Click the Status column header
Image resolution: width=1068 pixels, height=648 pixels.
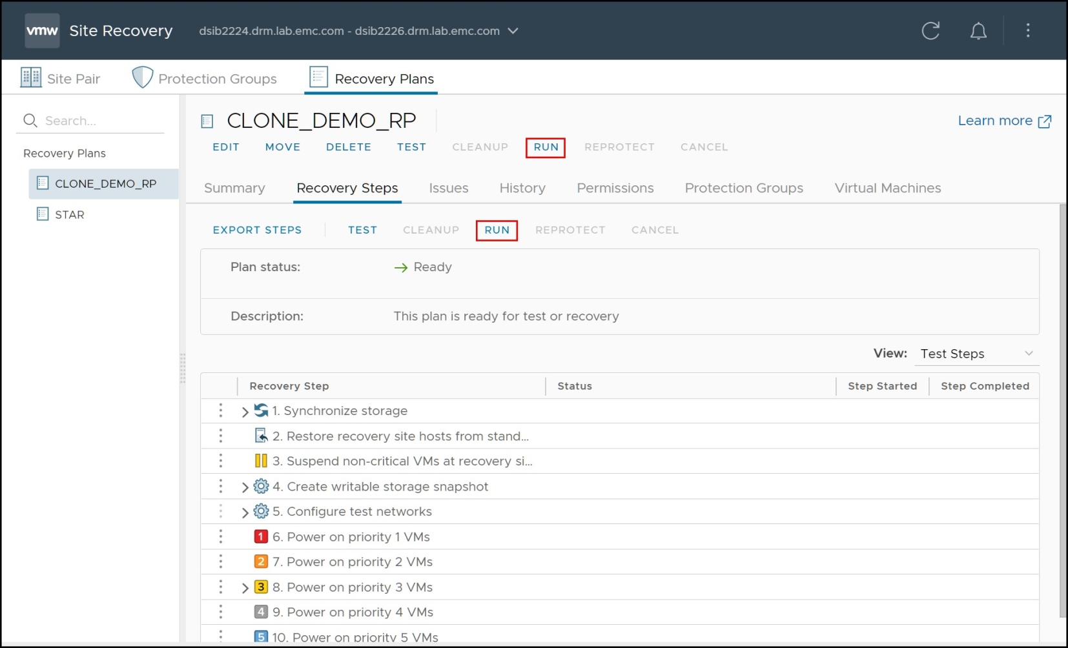pos(575,386)
